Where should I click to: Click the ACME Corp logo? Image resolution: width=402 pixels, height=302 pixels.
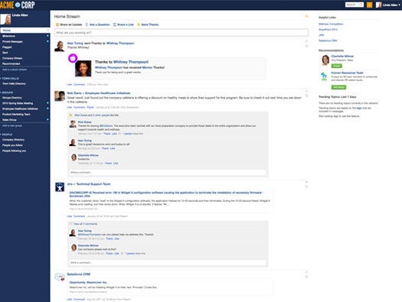point(18,5)
